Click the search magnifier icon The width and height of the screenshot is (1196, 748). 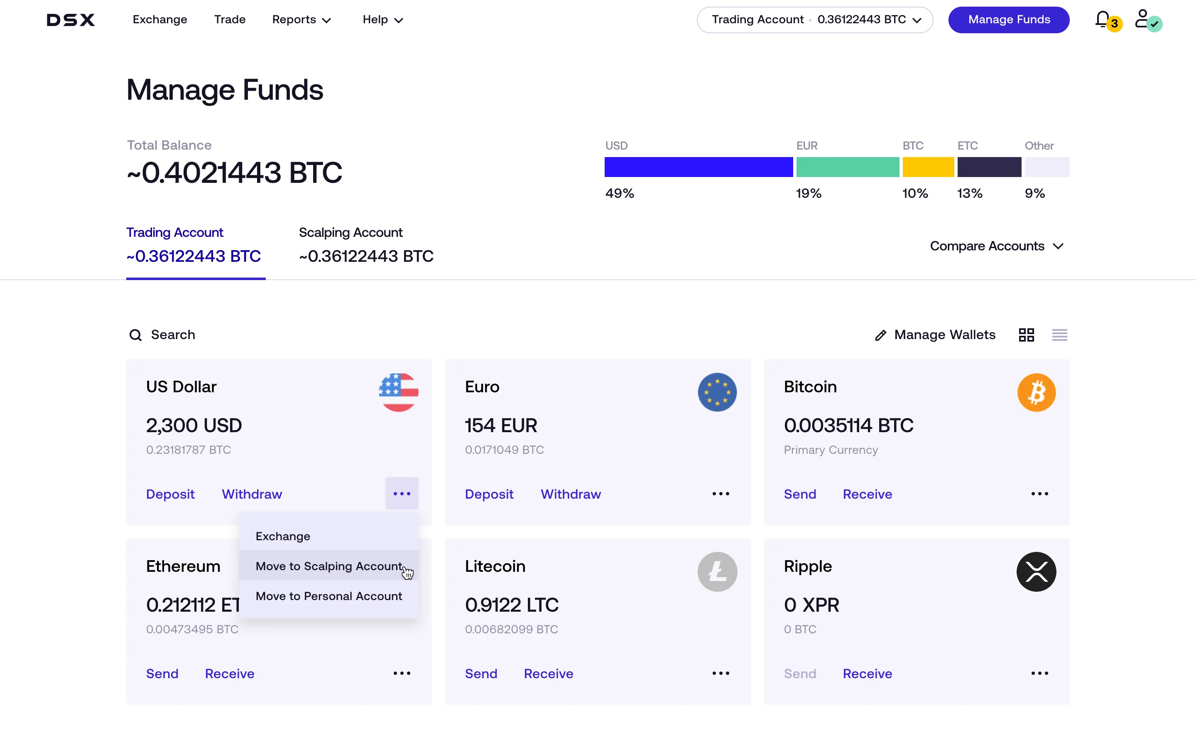135,335
